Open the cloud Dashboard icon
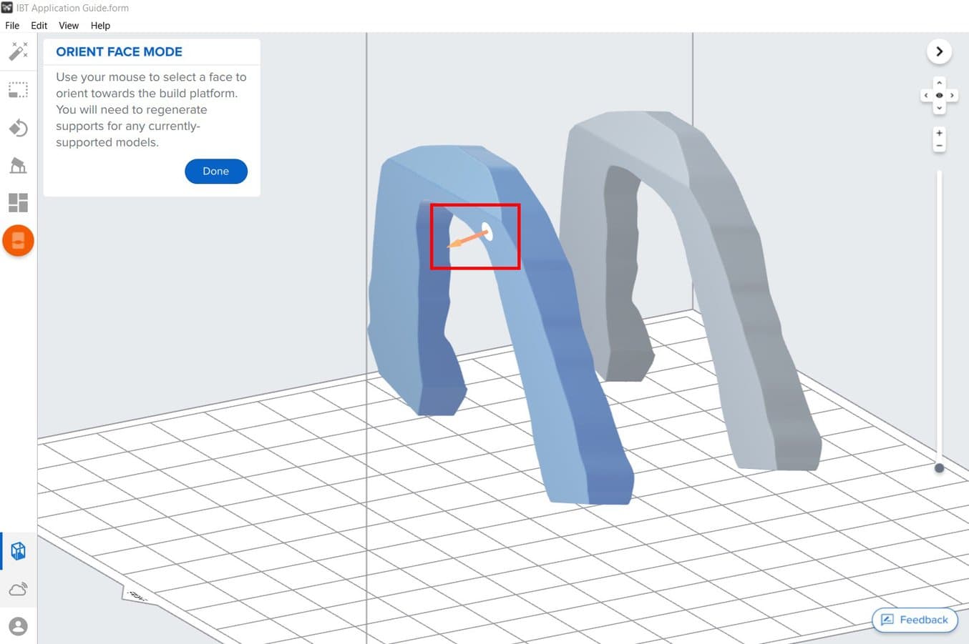 pyautogui.click(x=18, y=589)
